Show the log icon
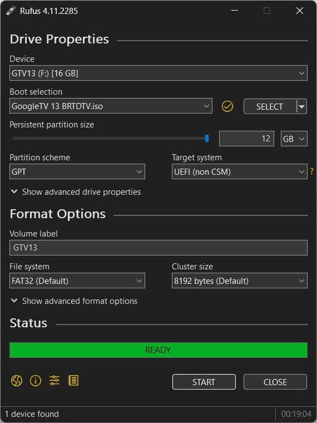Image resolution: width=317 pixels, height=423 pixels. [x=73, y=381]
